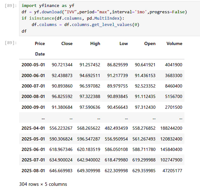
Task: Click Close value 90.721344
Action: pyautogui.click(x=62, y=65)
